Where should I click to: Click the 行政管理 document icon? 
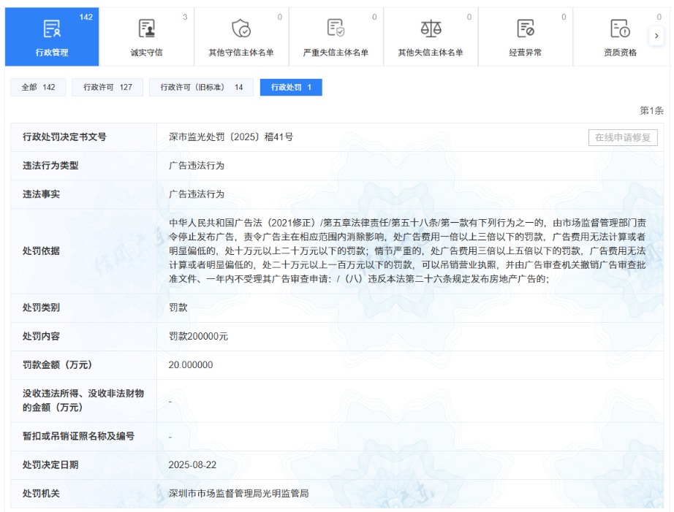click(52, 28)
